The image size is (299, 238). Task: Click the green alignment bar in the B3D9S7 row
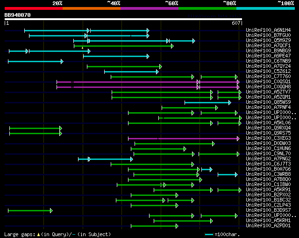tap(30, 211)
